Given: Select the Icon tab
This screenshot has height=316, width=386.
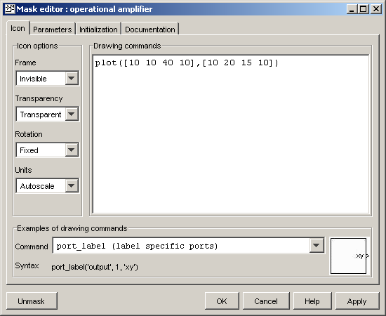Looking at the screenshot, I should 18,28.
